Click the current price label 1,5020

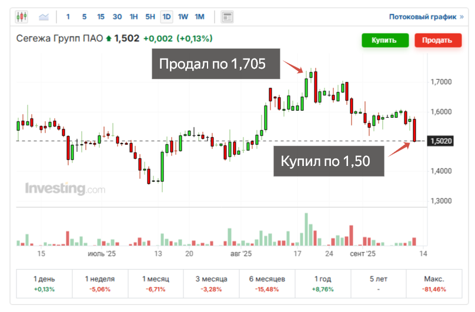click(440, 141)
